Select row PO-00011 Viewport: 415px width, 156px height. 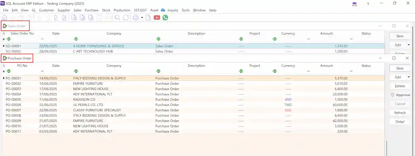click(193, 132)
